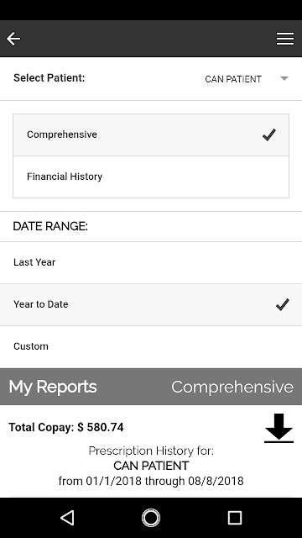Choose Custom date range
Screen dimensions: 302x538
pos(151,346)
